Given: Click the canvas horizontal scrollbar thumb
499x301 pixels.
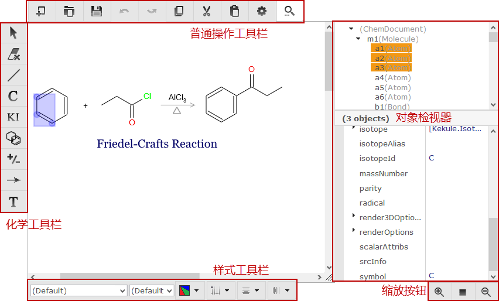Looking at the screenshot, I should click(x=130, y=277).
